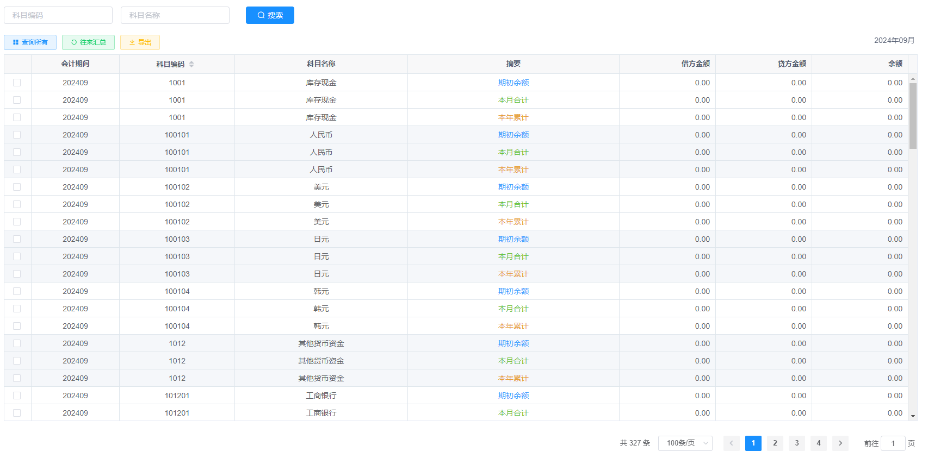
Task: Click the 导出 export download button
Action: (x=140, y=42)
